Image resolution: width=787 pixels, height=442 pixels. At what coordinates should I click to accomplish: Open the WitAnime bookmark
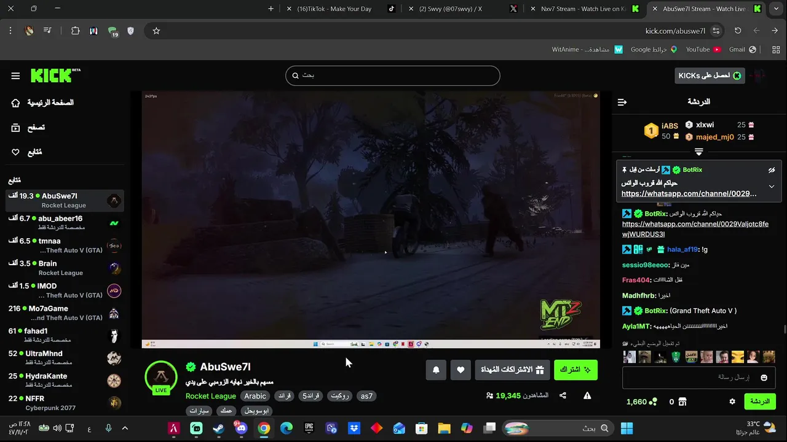[587, 49]
